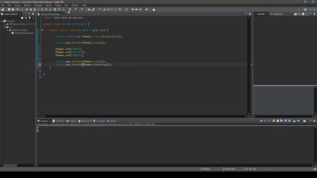This screenshot has height=178, width=317.
Task: Click the Debug launch icon left of Run
Action: [63, 9]
